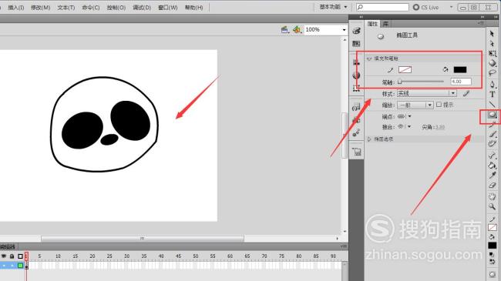Open the 控制(O) menu
The image size is (501, 281).
point(116,8)
